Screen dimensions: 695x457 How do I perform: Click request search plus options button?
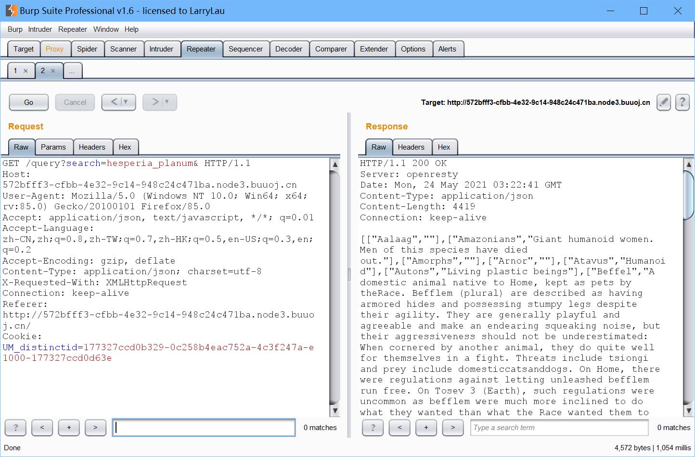(x=69, y=427)
